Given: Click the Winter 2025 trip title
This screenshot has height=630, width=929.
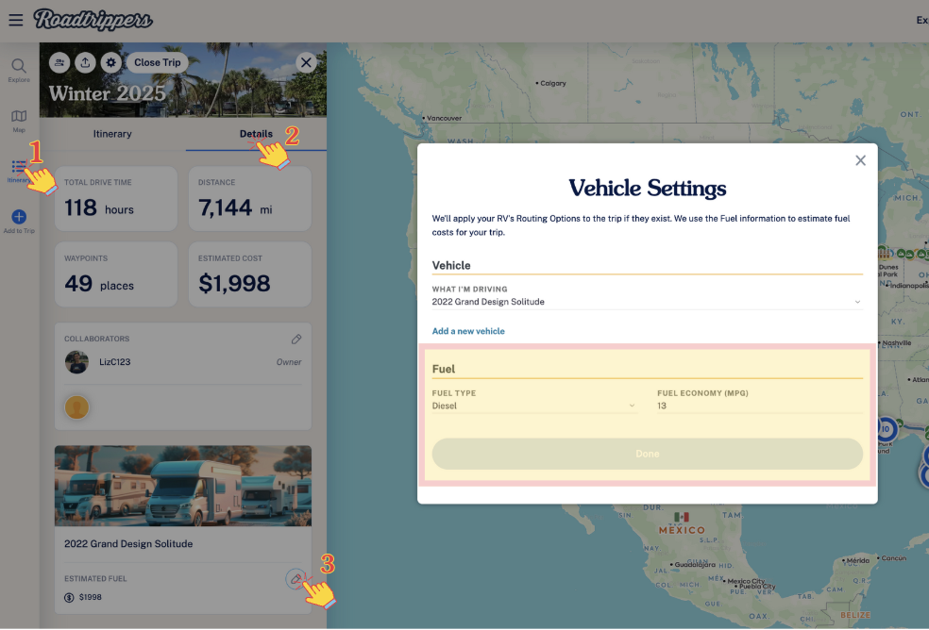Looking at the screenshot, I should [x=108, y=93].
